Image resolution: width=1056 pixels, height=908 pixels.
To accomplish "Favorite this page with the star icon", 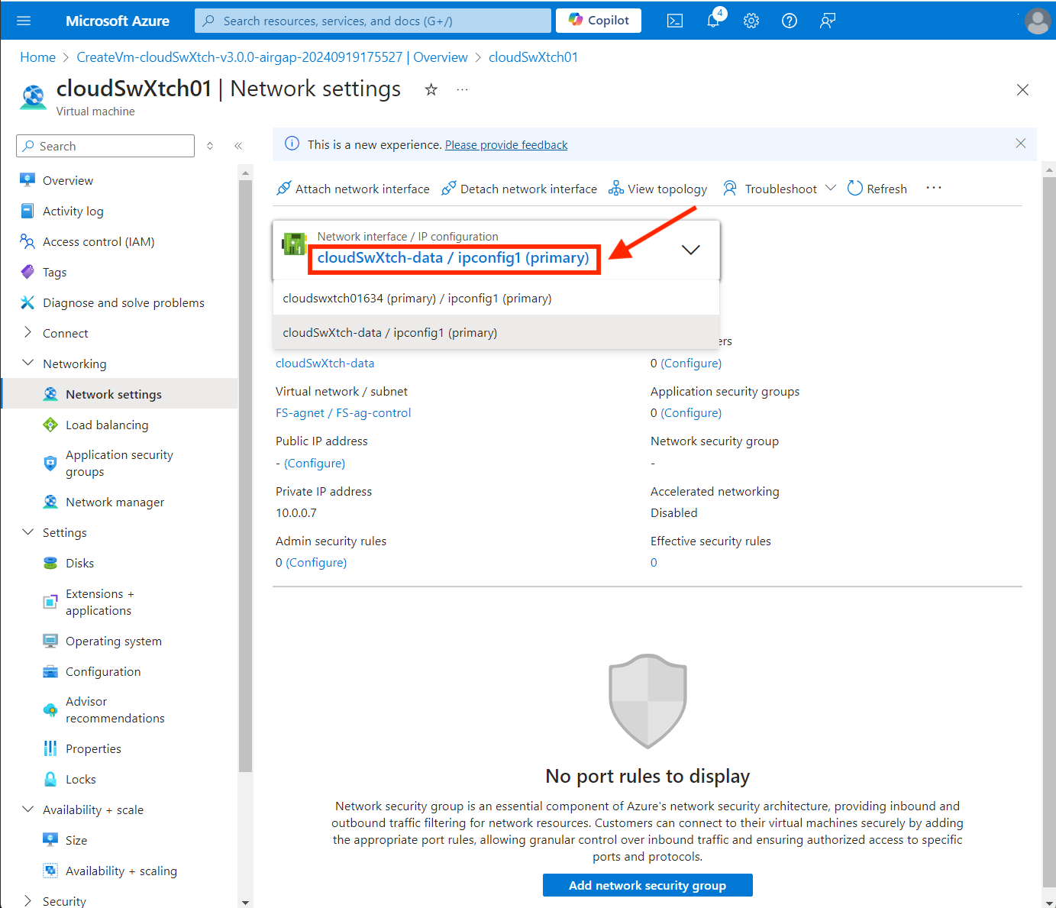I will (431, 90).
